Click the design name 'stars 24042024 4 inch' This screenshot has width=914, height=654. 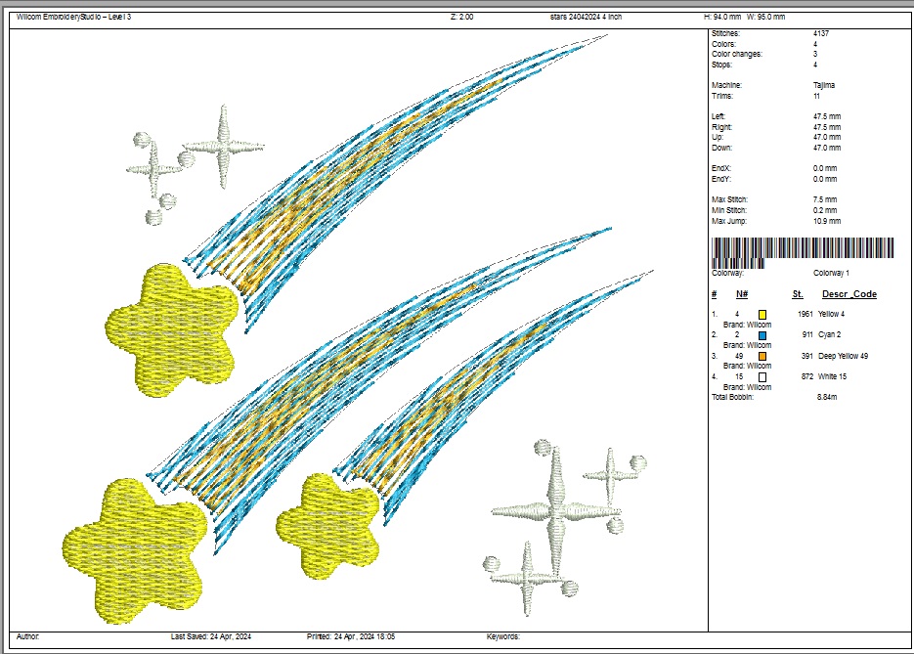tap(588, 17)
